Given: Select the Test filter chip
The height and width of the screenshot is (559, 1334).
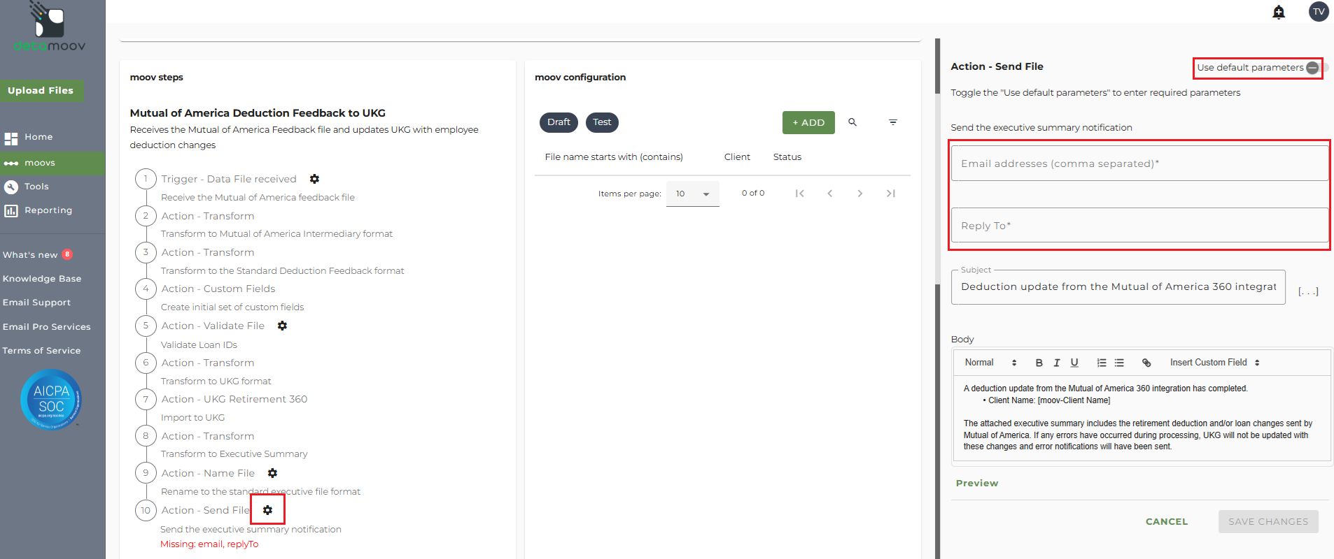Looking at the screenshot, I should (602, 122).
